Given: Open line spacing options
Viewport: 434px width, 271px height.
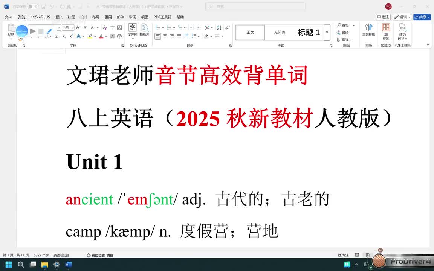Looking at the screenshot, I should [x=195, y=36].
